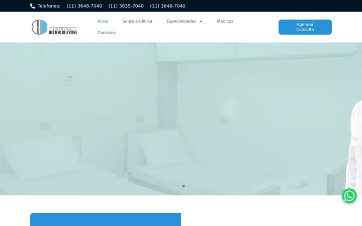Click the Telefones: label
Image resolution: width=362 pixels, height=226 pixels.
[x=49, y=6]
